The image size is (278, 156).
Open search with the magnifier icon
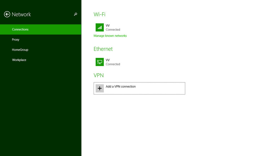[x=76, y=14]
